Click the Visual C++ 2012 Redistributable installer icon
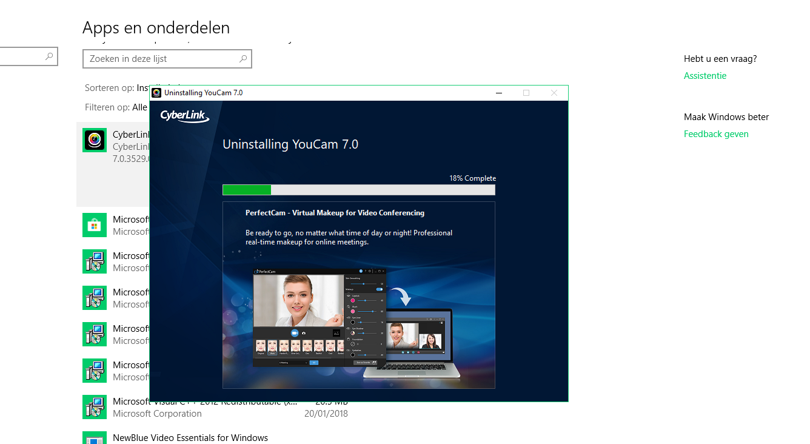This screenshot has width=810, height=444. (95, 407)
